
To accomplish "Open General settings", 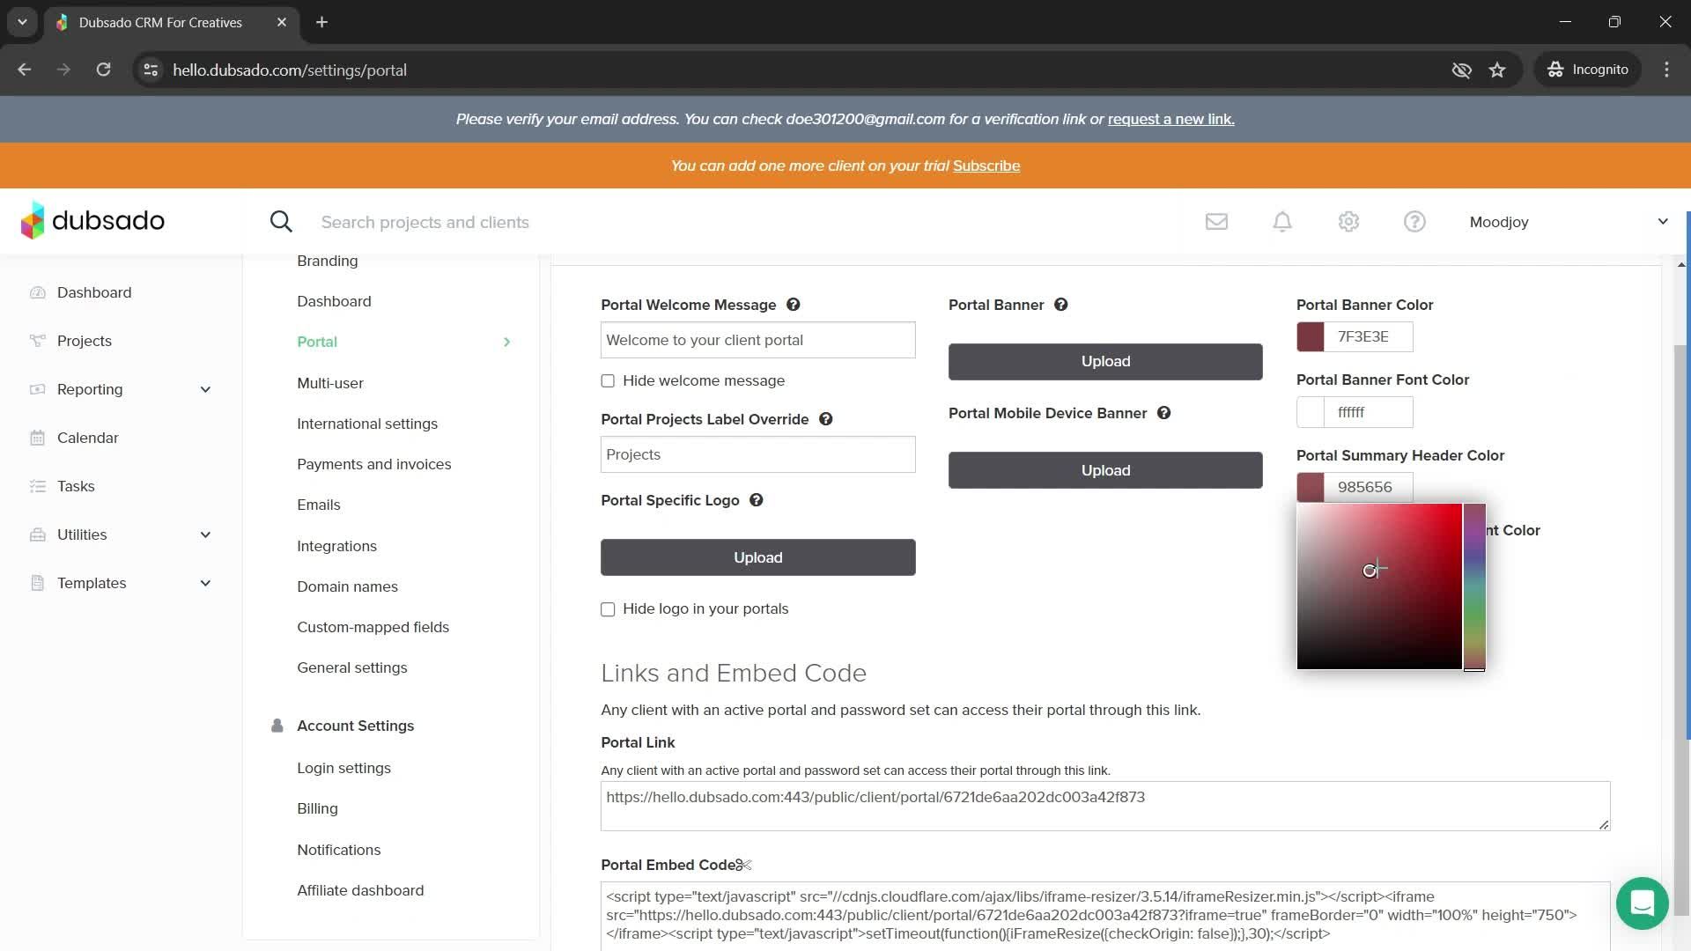I will point(352,667).
